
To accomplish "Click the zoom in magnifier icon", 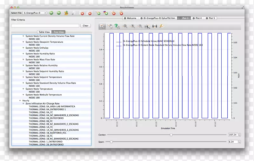I will point(133,26).
